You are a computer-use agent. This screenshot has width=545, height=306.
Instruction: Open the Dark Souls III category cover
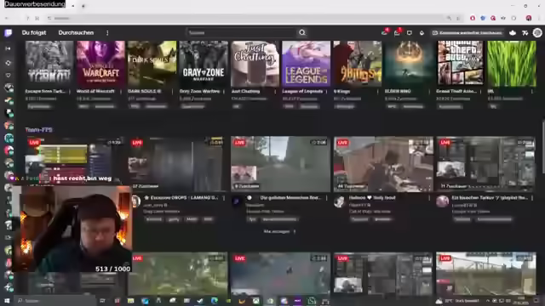coord(152,63)
